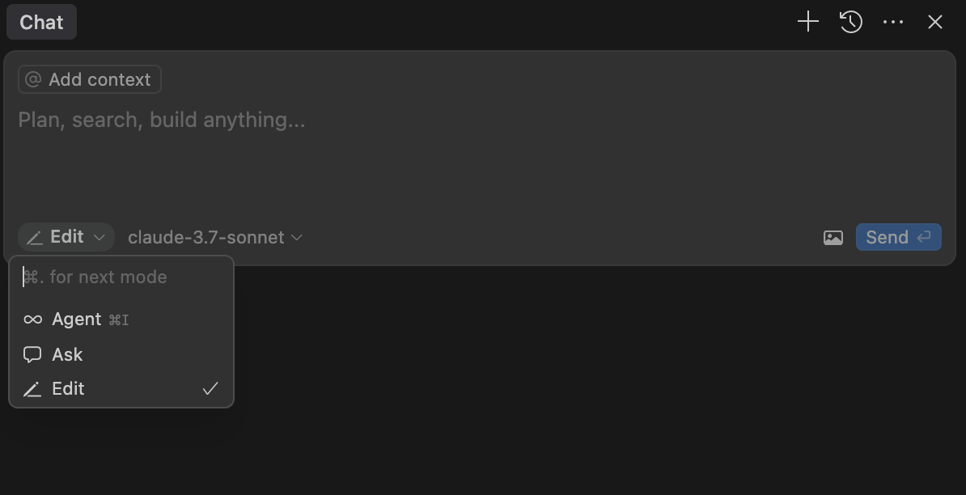Focus the 'Plan, search, build anything' input
Screen dimensions: 966x495
click(x=477, y=154)
